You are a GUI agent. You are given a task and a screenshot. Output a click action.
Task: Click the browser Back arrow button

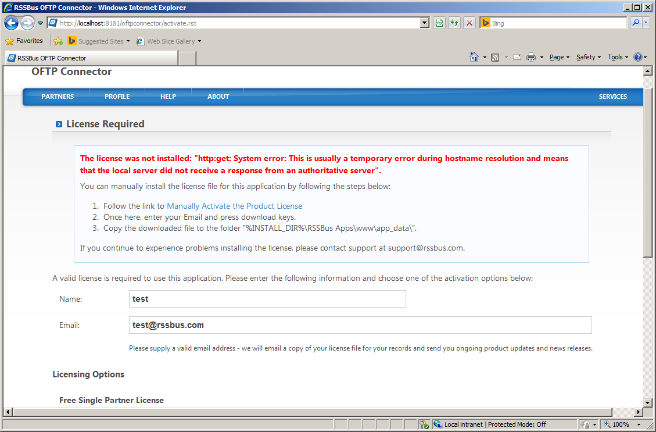(x=11, y=23)
